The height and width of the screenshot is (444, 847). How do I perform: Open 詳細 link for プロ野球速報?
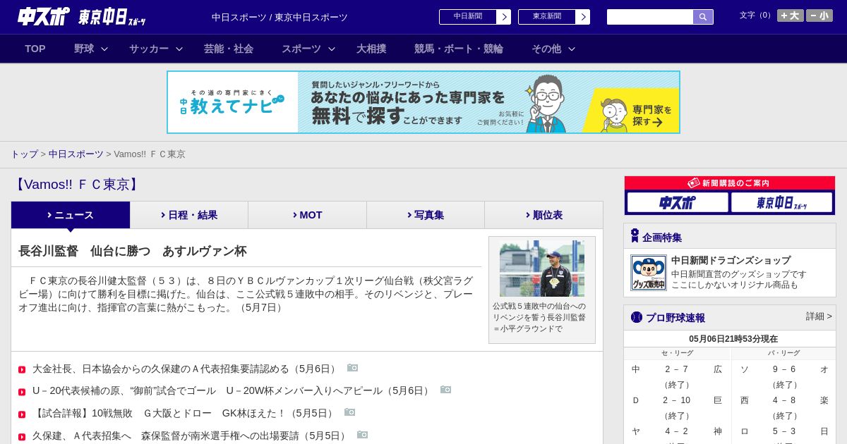[x=819, y=316]
